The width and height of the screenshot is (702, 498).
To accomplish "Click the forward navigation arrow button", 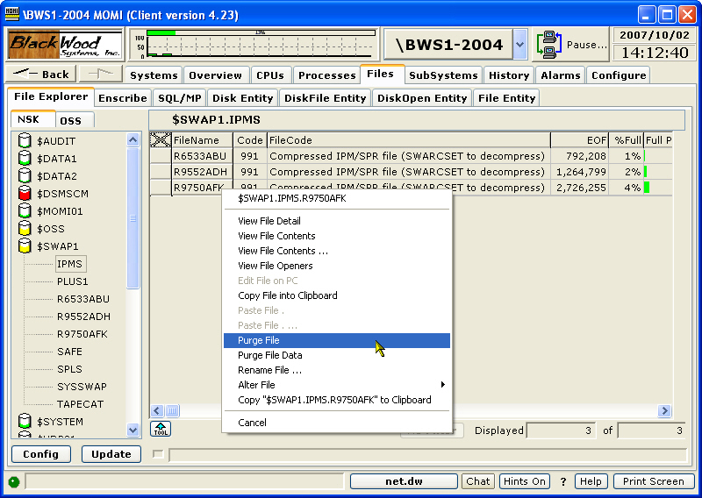I will [x=100, y=74].
